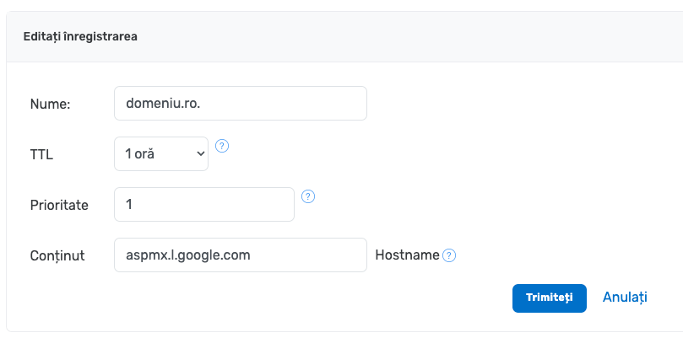Screen dimensions: 683x338
Task: Click the help icon beside TTL dropdown
Action: tap(222, 146)
